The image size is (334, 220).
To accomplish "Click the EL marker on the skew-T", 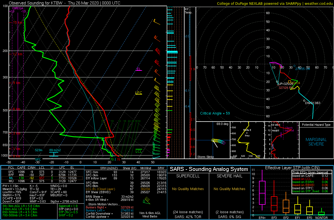I will (x=139, y=69).
